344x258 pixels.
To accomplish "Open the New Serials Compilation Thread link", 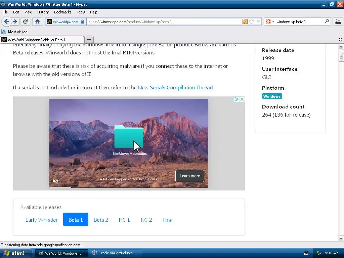I will (175, 88).
